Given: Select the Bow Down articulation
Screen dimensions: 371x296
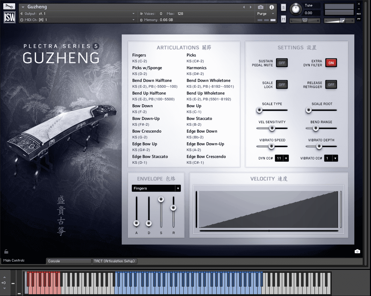Looking at the screenshot, I should pos(142,106).
